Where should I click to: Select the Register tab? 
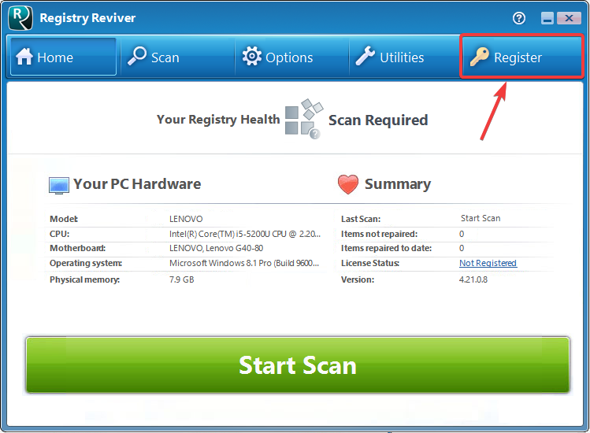click(x=522, y=57)
